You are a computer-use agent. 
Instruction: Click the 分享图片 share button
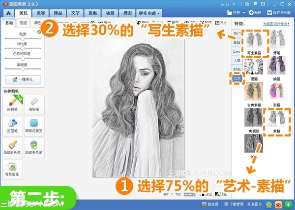pos(255,204)
